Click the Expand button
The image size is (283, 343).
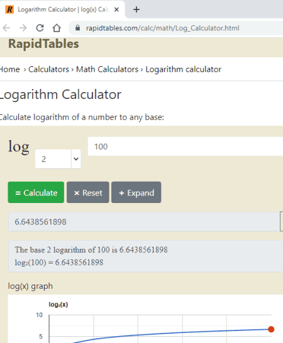coord(136,192)
